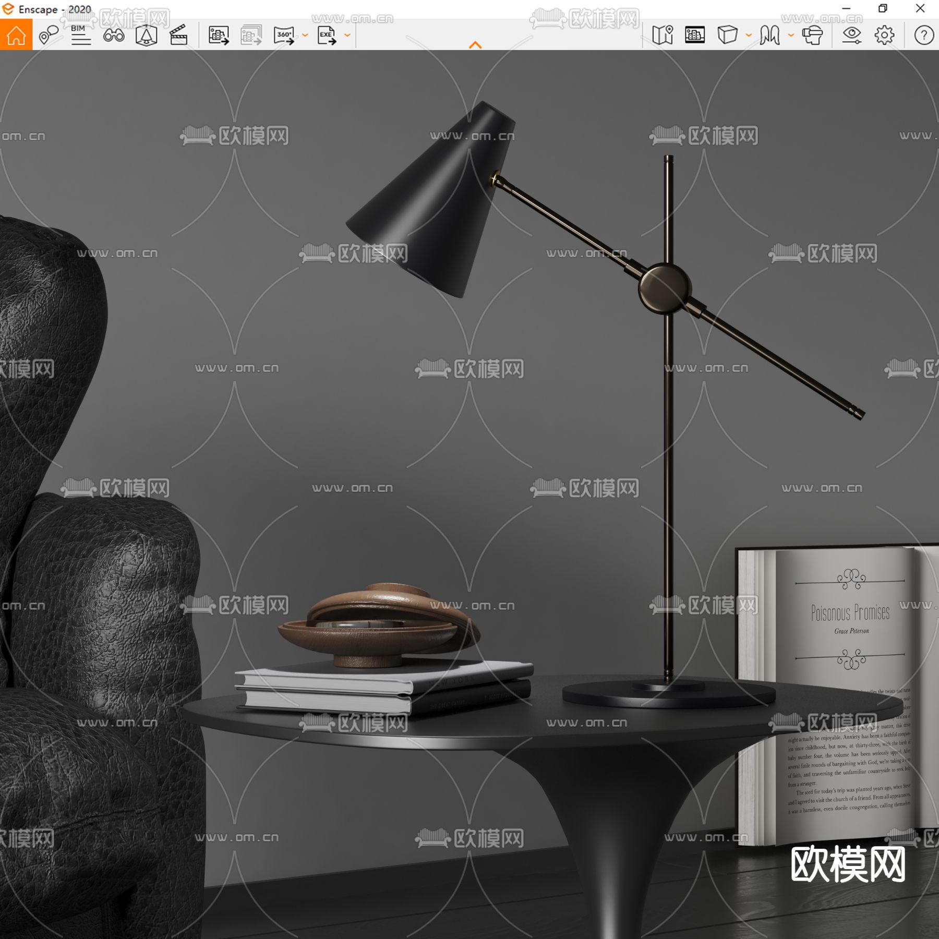The image size is (939, 939).
Task: Collapse the toolbar with the orange chevron
Action: [x=475, y=45]
